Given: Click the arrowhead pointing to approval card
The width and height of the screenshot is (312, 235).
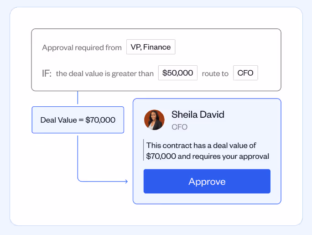Looking at the screenshot, I should tap(126, 181).
